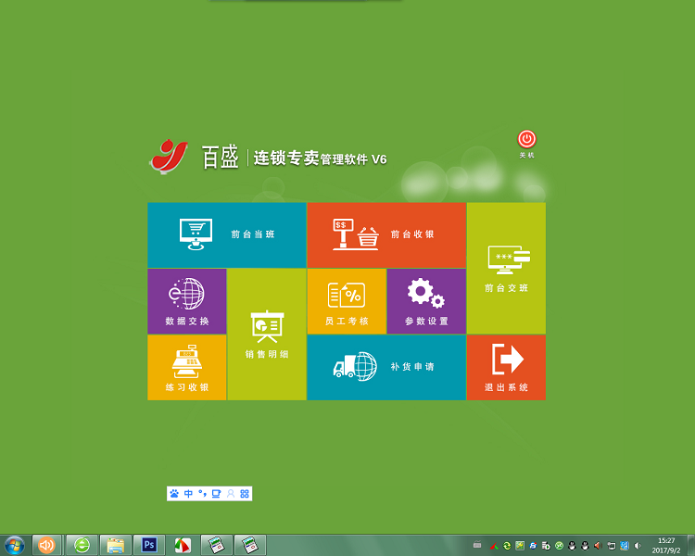Click the show desktop button

(690, 546)
